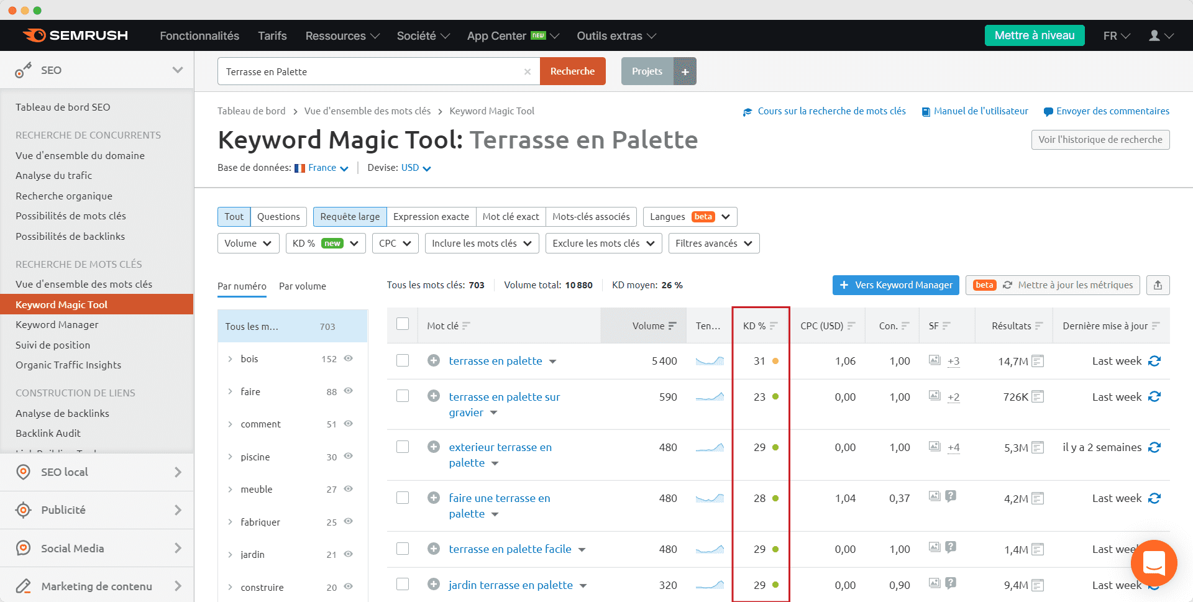Viewport: 1193px width, 602px height.
Task: Toggle the eye icon for faire group
Action: pyautogui.click(x=349, y=391)
